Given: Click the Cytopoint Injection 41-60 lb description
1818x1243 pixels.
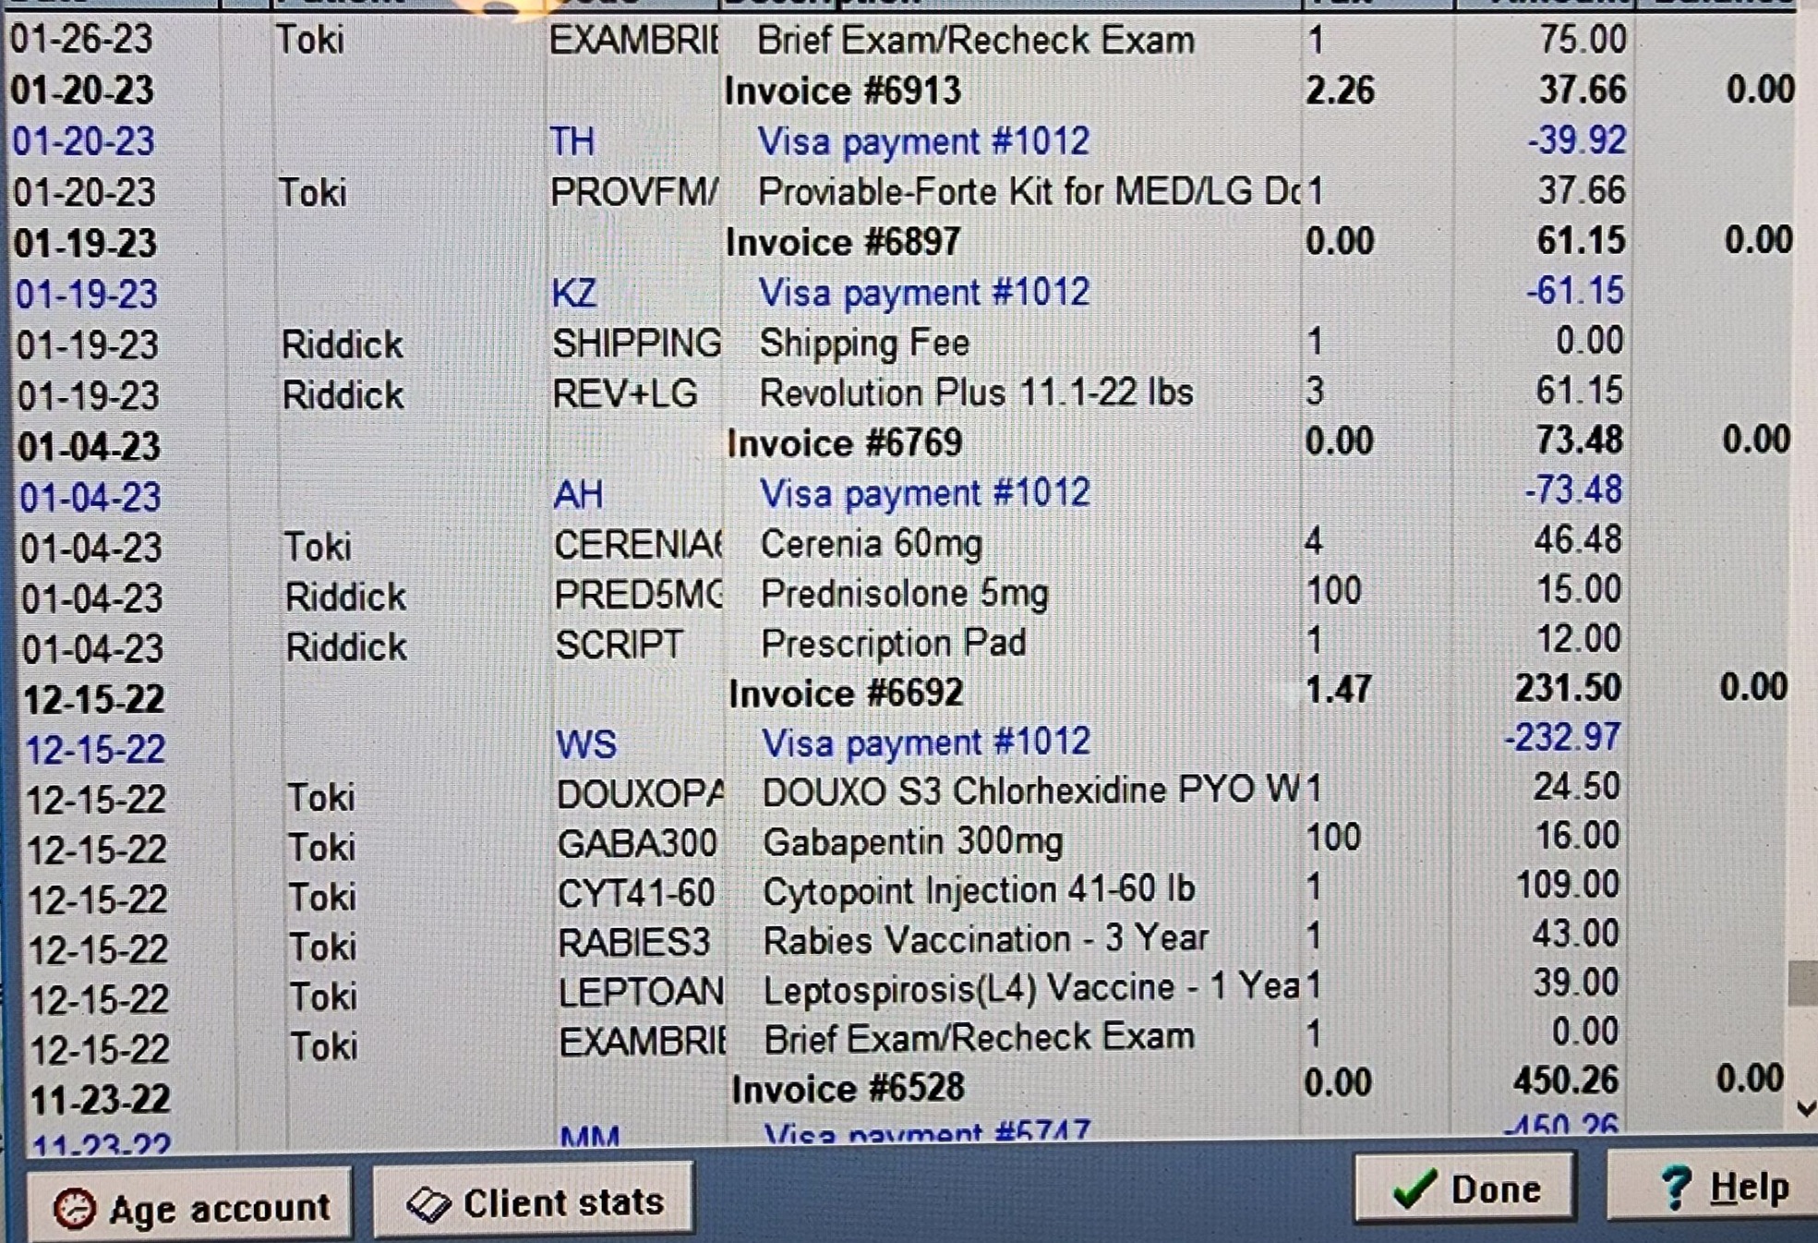Looking at the screenshot, I should (x=979, y=890).
